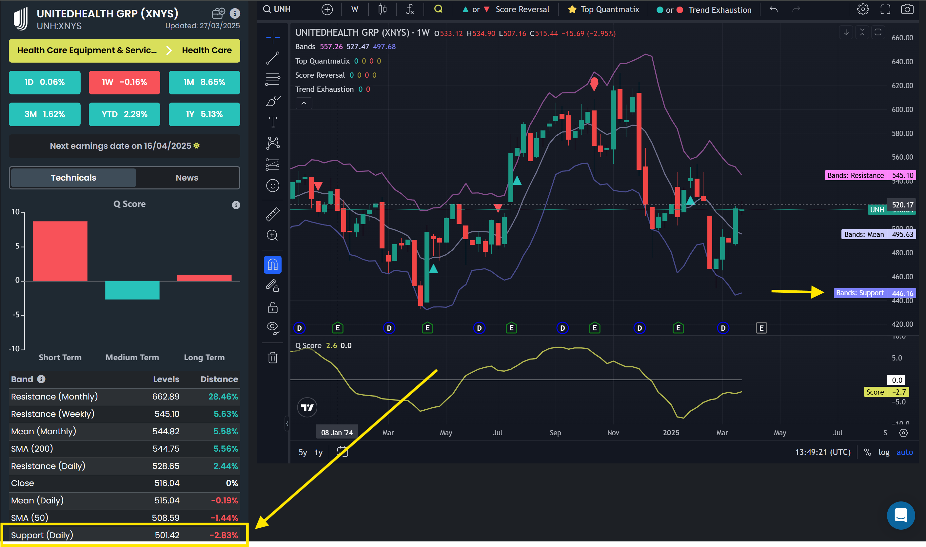926x547 pixels.
Task: Click the Health Care sector link
Action: [207, 50]
